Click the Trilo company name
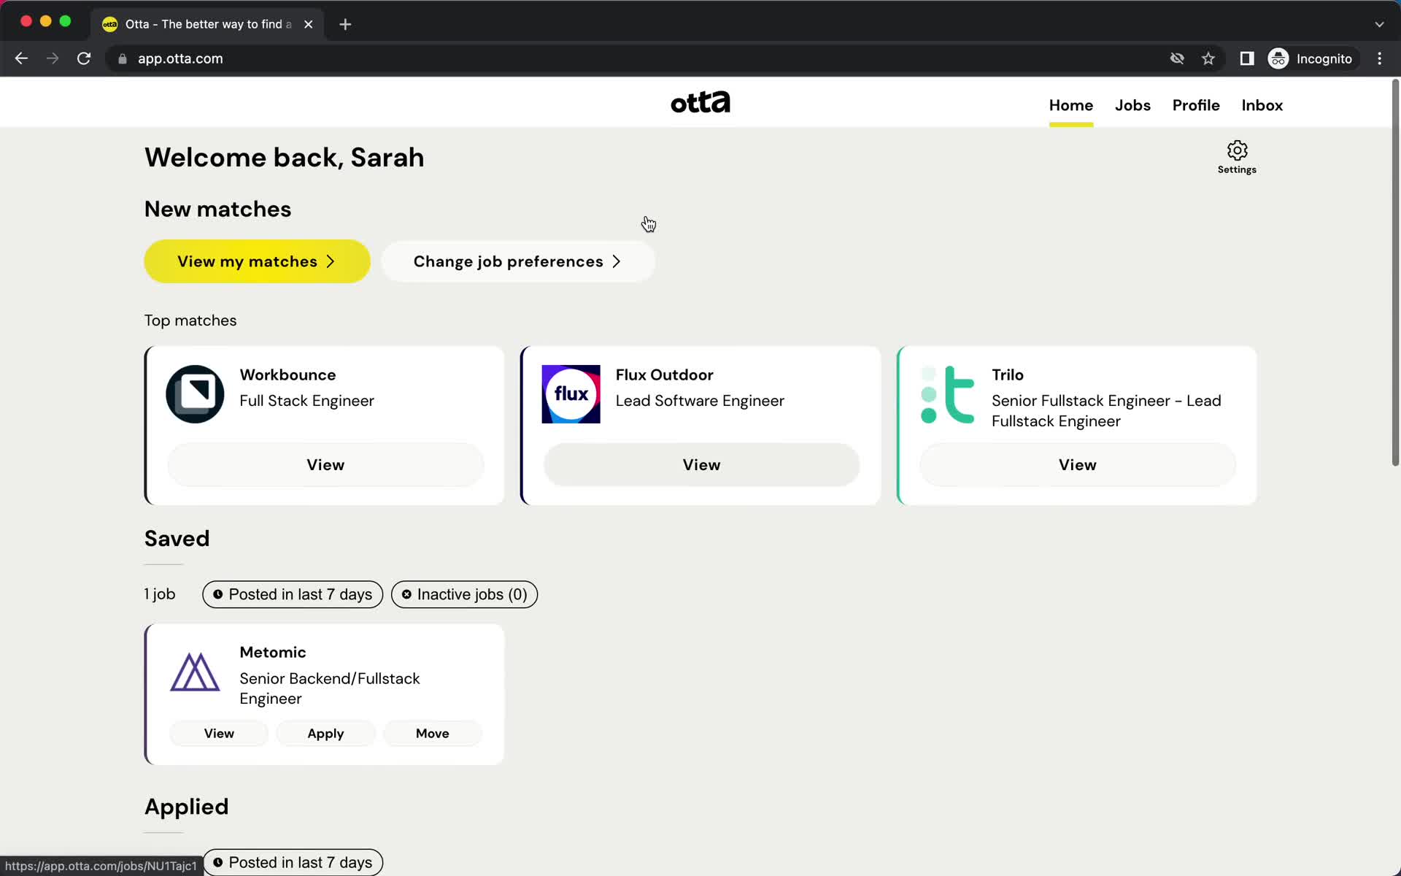The width and height of the screenshot is (1401, 876). point(1007,374)
